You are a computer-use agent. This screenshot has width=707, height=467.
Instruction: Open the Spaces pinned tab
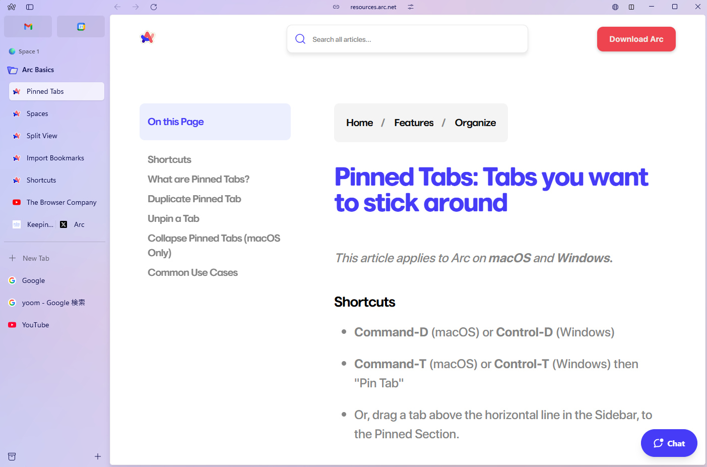click(x=56, y=113)
